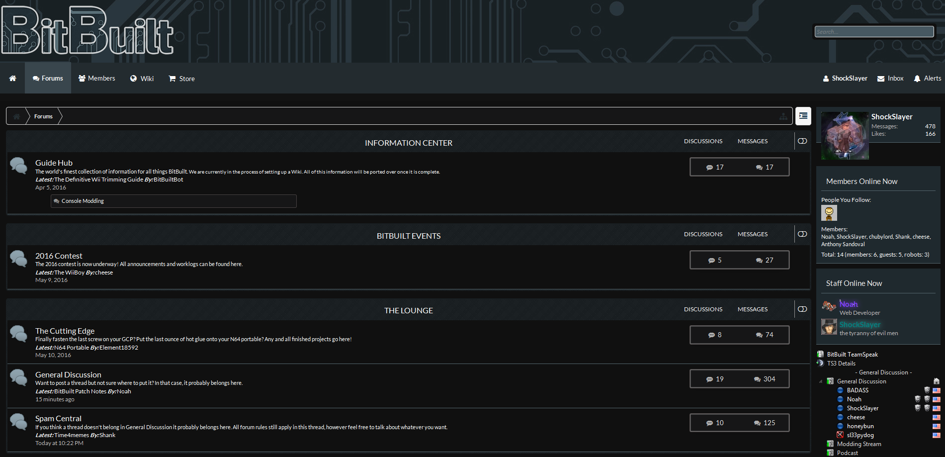Image resolution: width=945 pixels, height=457 pixels.
Task: Click the Spam Central forum bubble icon
Action: coord(19,422)
